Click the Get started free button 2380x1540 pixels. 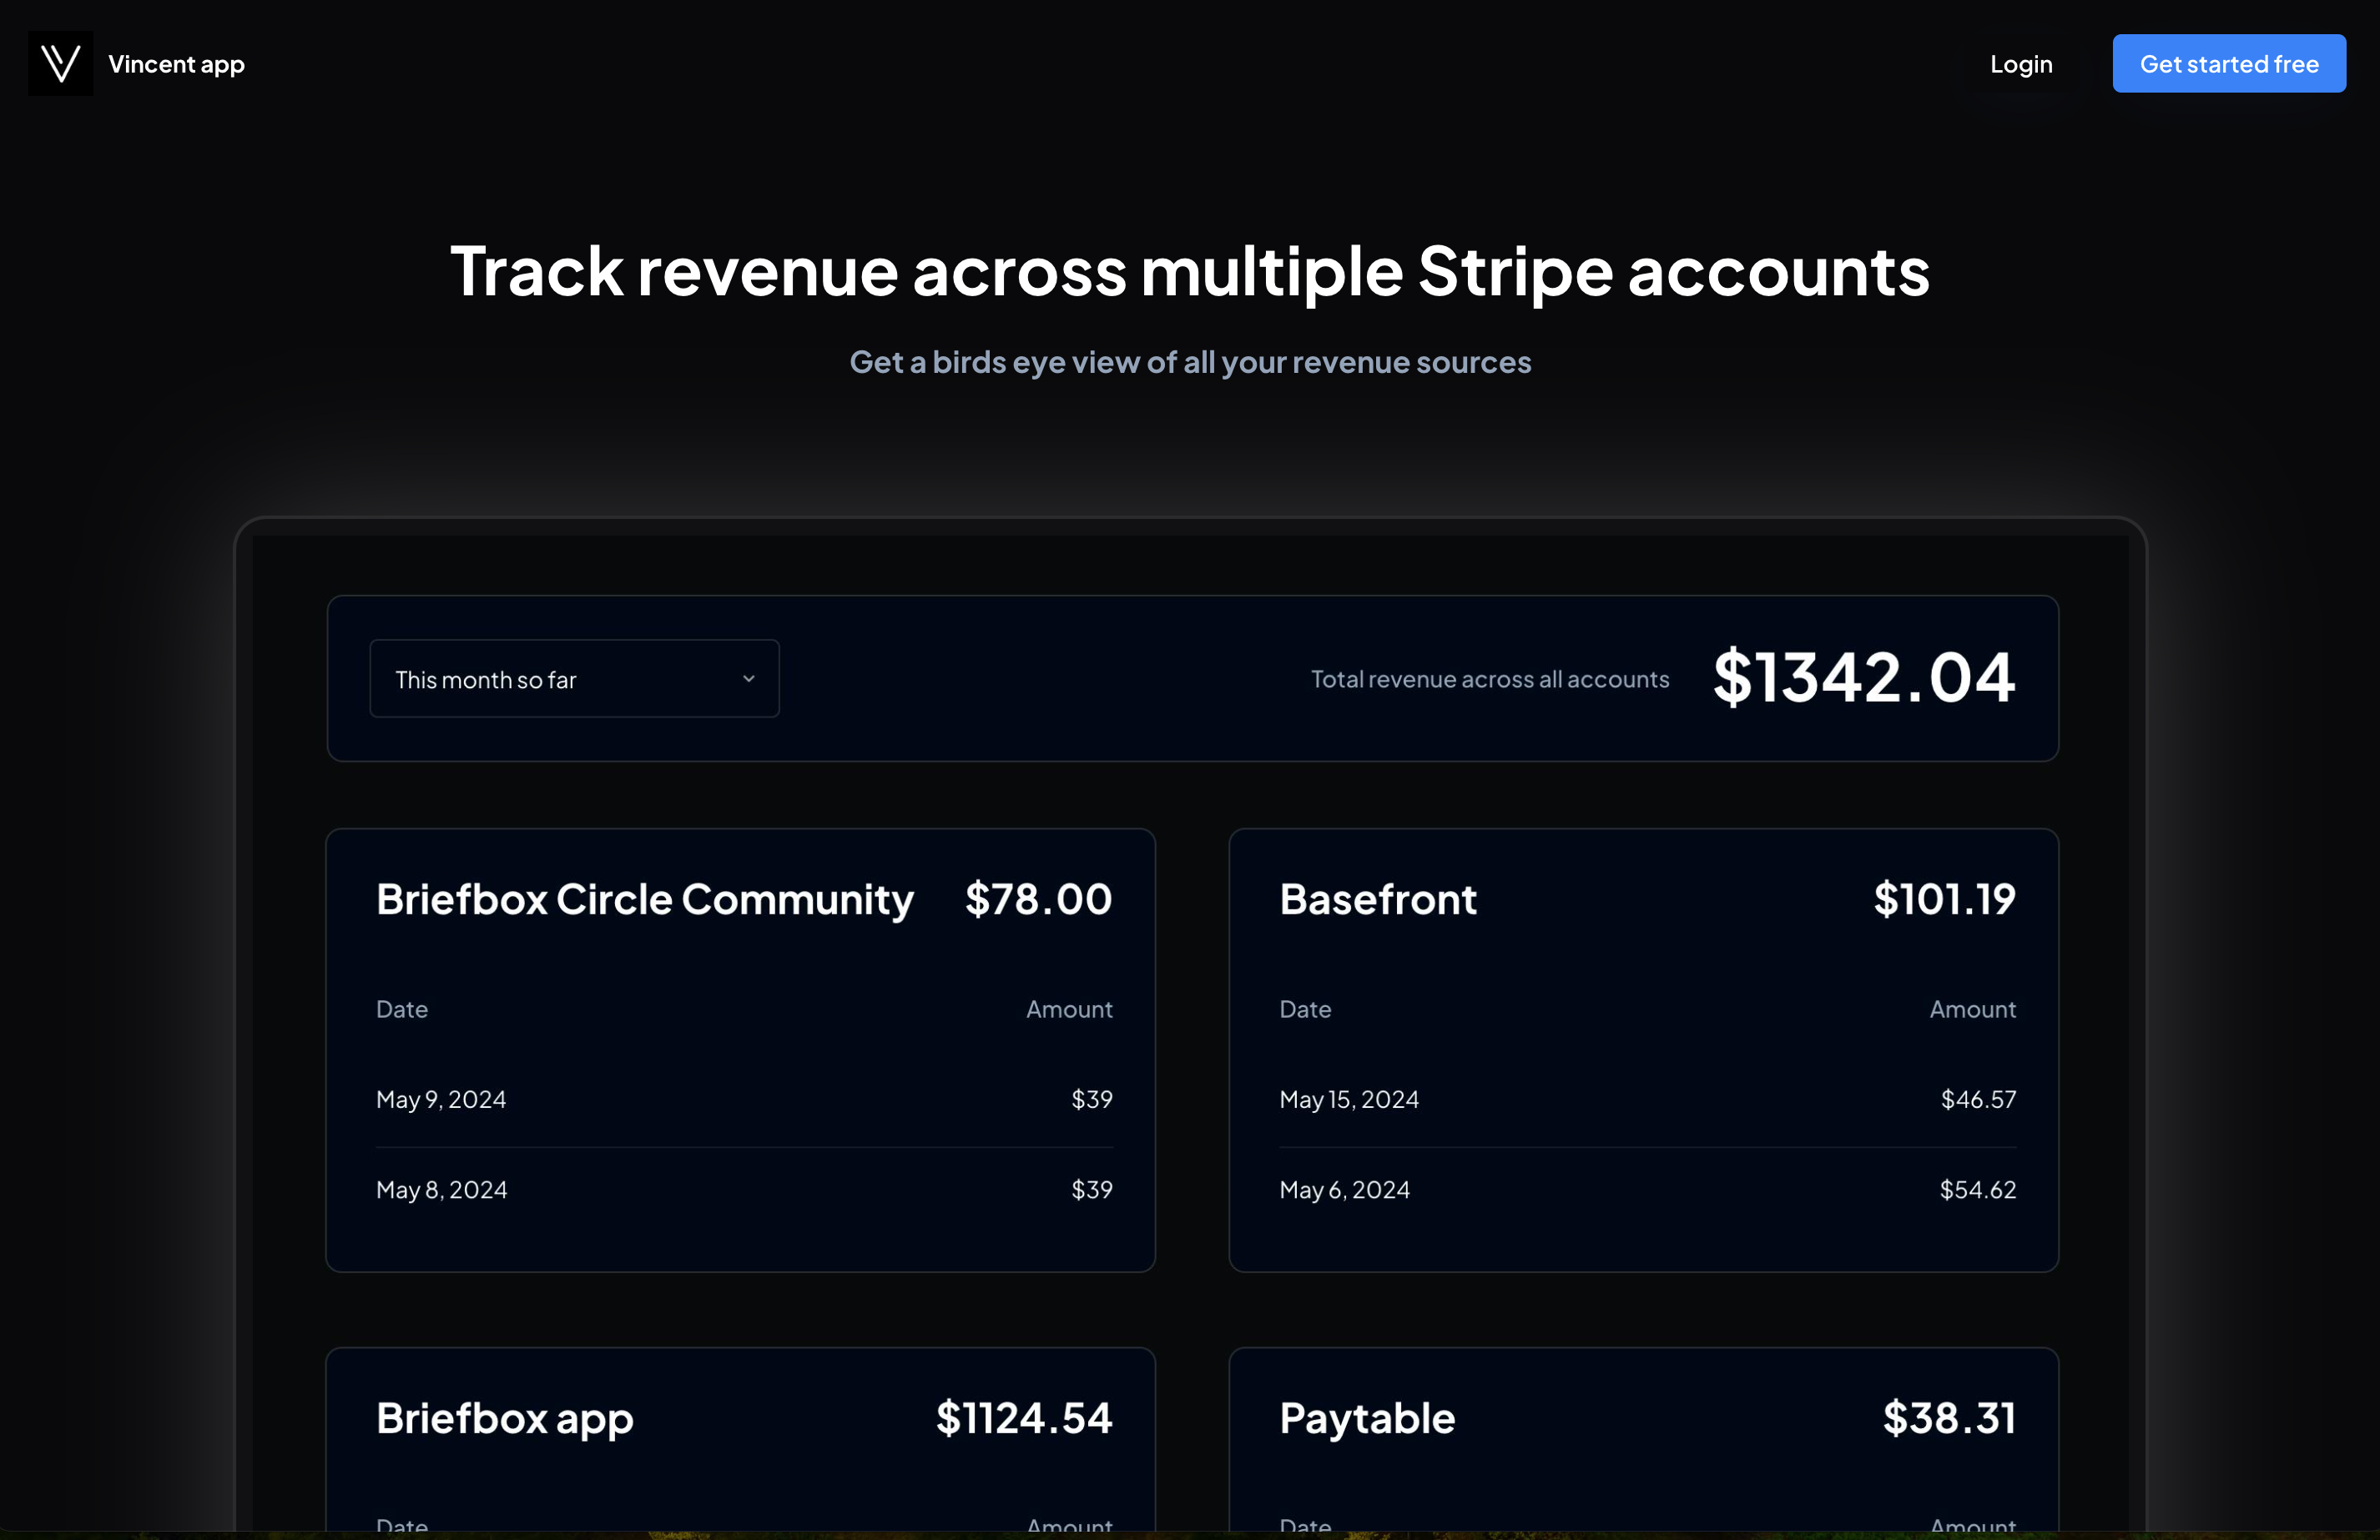2228,63
